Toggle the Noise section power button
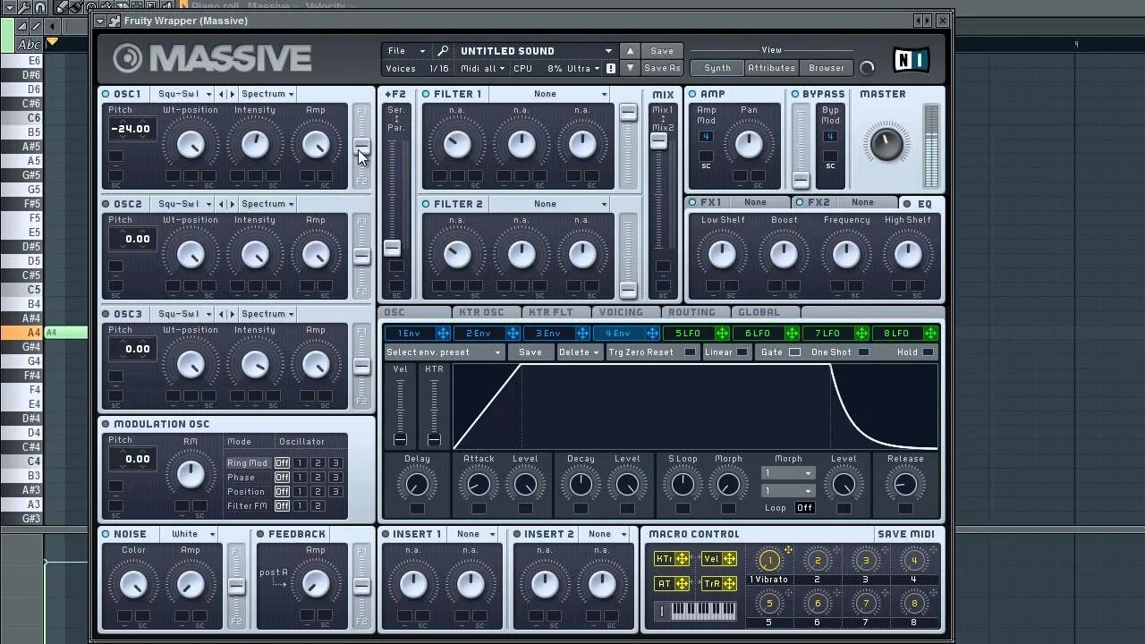This screenshot has height=644, width=1145. pyautogui.click(x=106, y=534)
